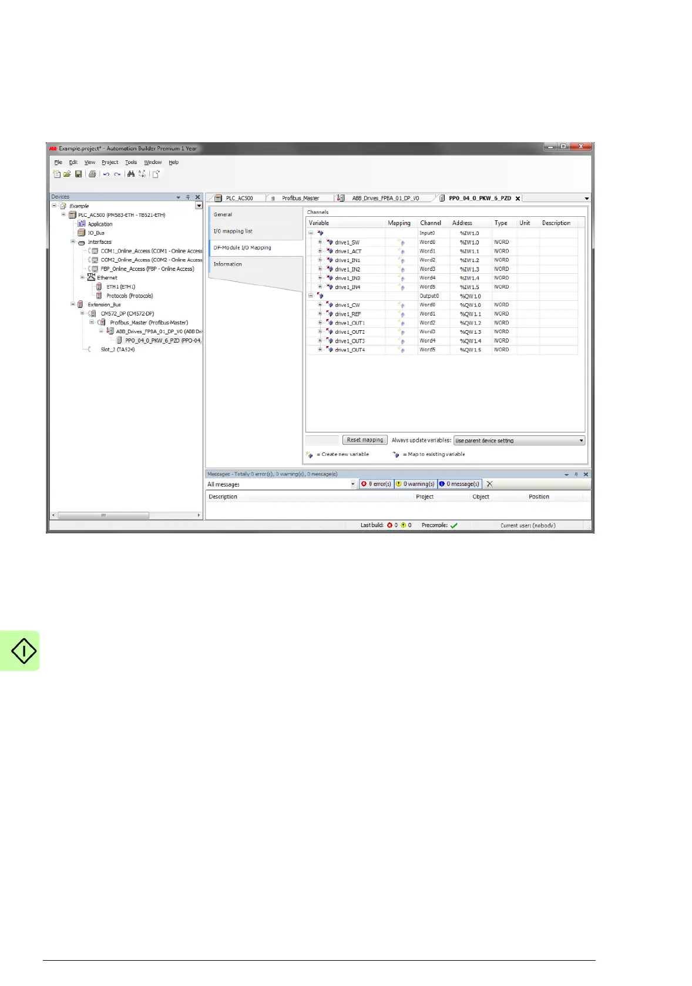The height and width of the screenshot is (986, 692).
Task: Open the Project menu
Action: click(x=110, y=162)
